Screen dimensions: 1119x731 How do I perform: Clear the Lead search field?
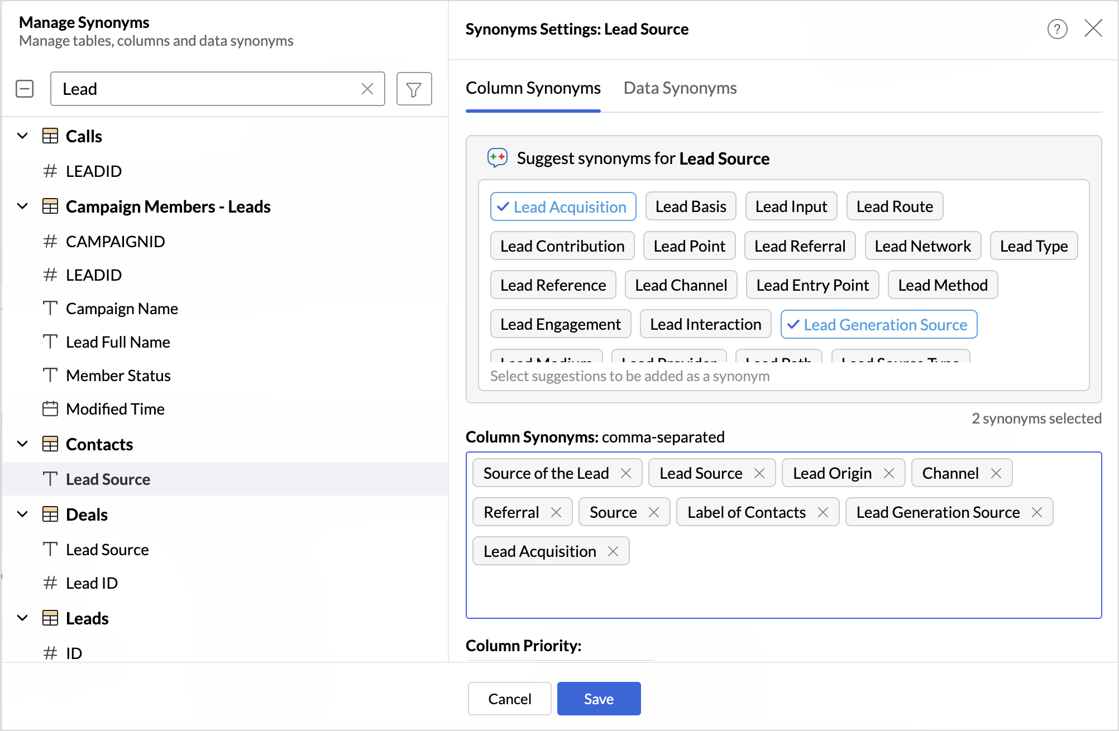click(367, 89)
